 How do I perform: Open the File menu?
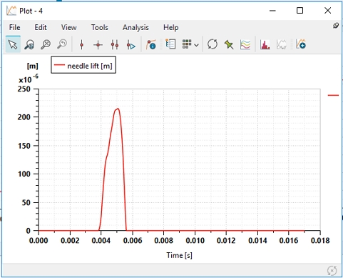pyautogui.click(x=14, y=27)
